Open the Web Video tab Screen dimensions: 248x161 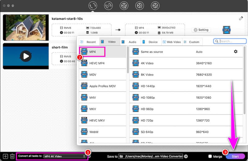171,42
